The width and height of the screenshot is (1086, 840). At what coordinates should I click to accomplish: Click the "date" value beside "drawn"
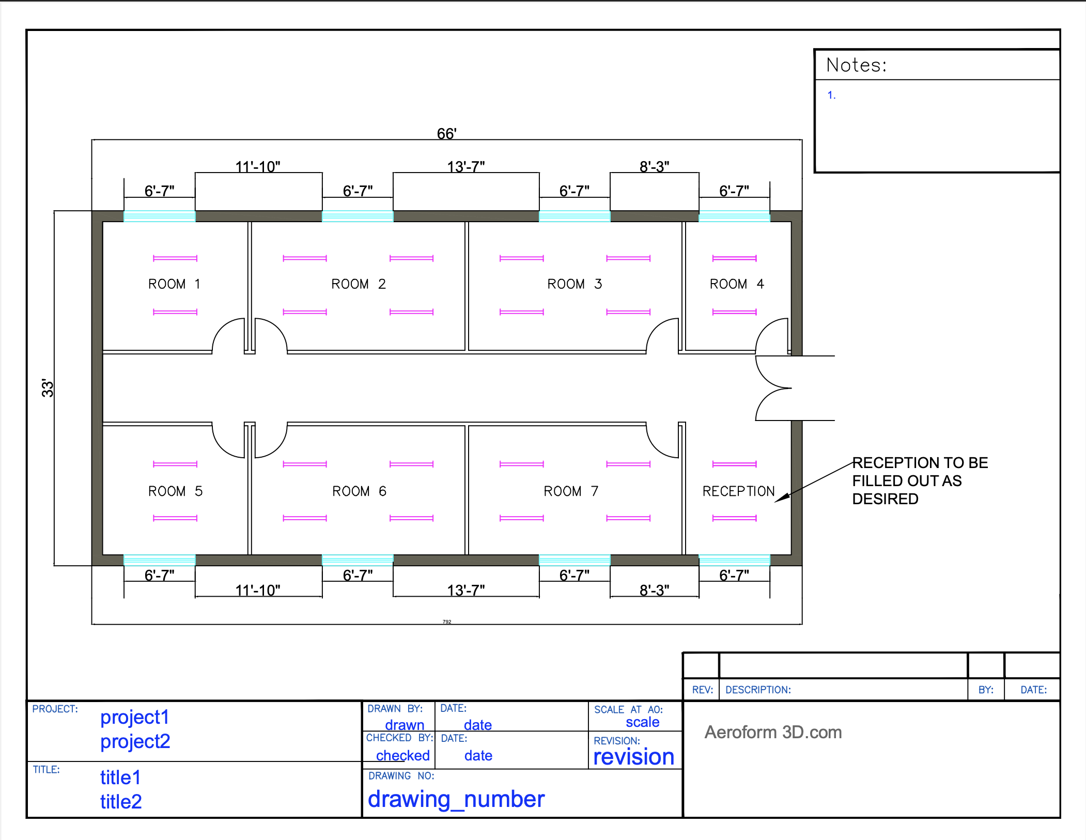(478, 725)
